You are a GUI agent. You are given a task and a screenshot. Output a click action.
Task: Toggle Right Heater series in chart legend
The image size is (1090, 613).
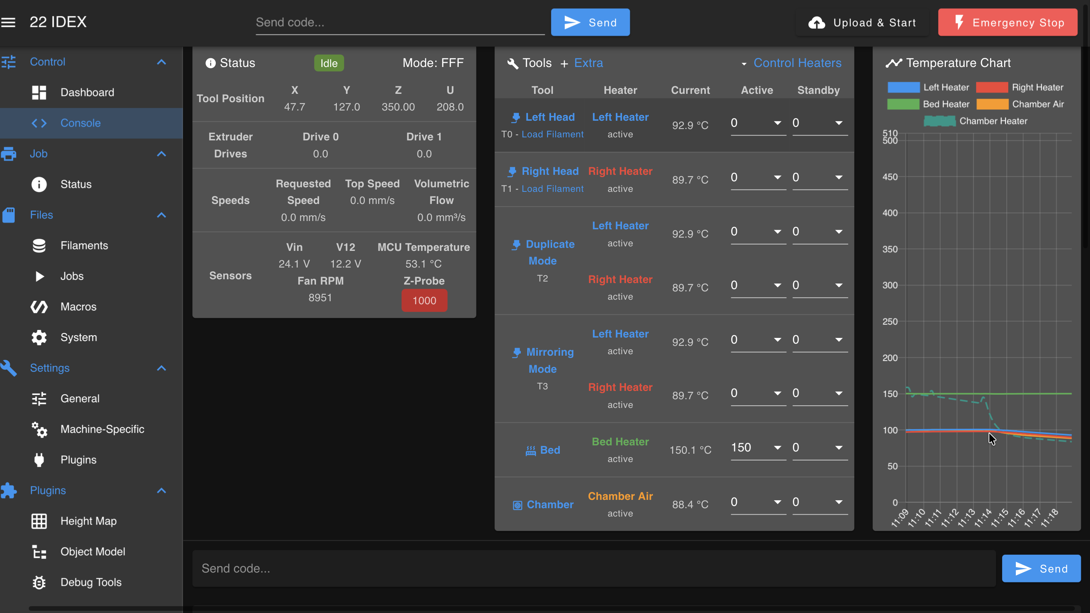point(1019,87)
